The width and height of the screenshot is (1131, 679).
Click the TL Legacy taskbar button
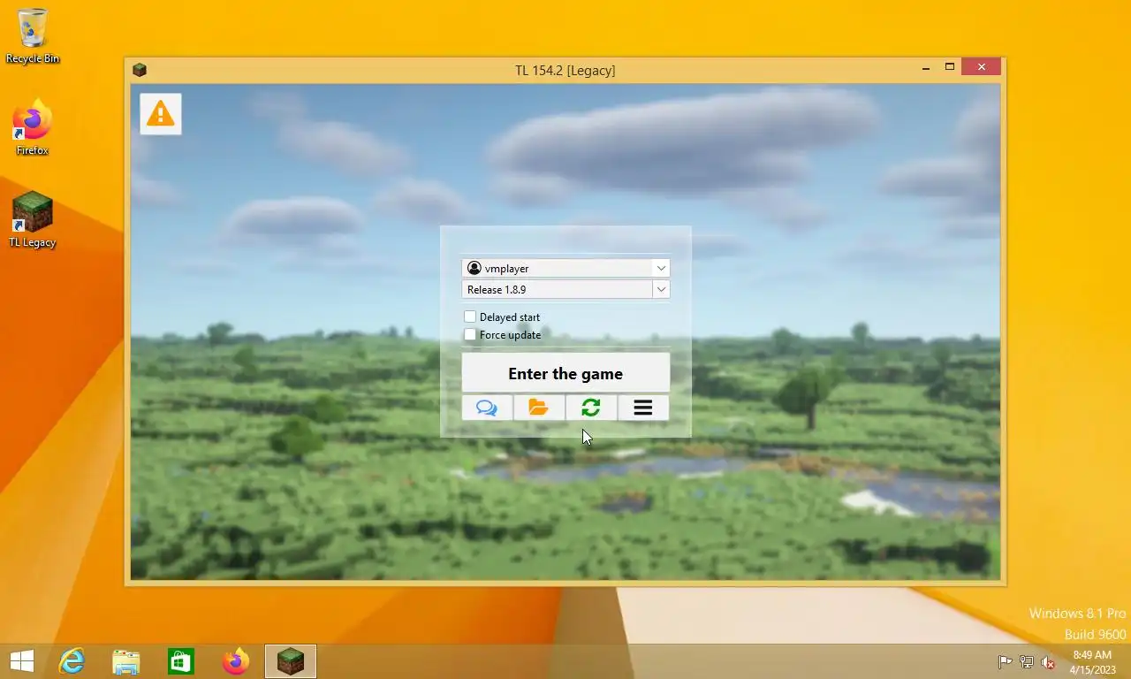click(291, 661)
